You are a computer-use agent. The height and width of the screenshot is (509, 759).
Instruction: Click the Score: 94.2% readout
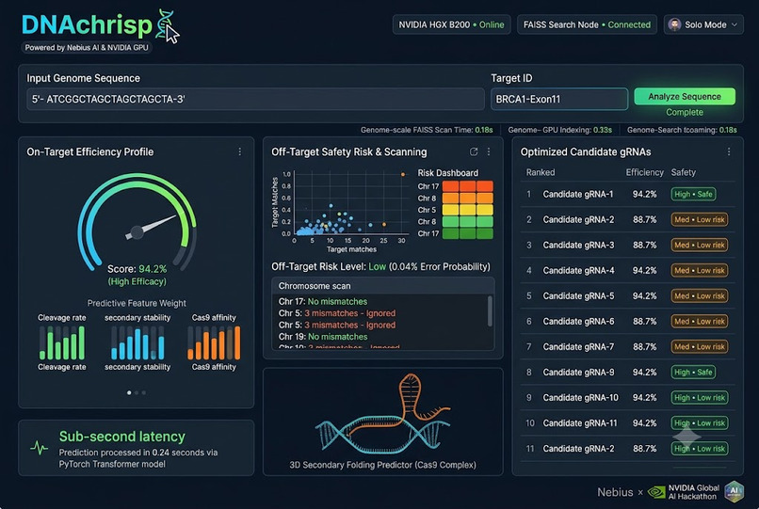pos(137,268)
